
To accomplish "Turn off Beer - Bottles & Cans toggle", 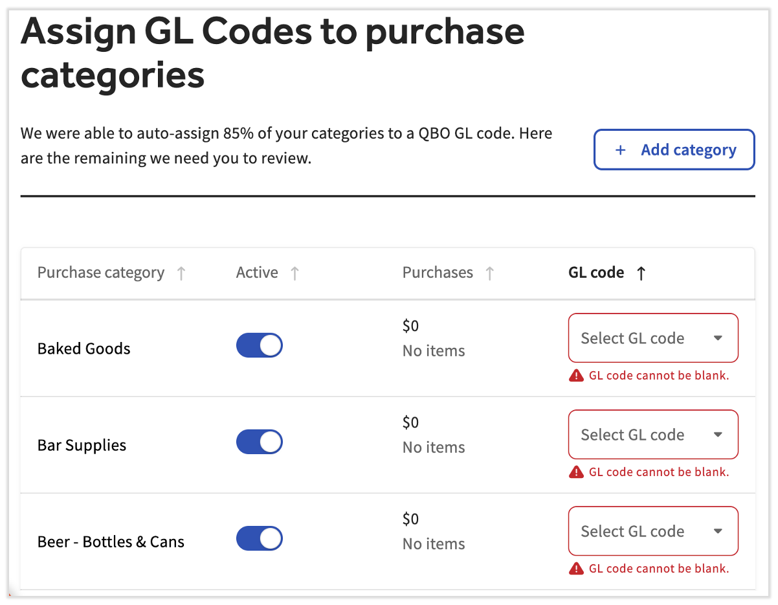I will (x=260, y=538).
